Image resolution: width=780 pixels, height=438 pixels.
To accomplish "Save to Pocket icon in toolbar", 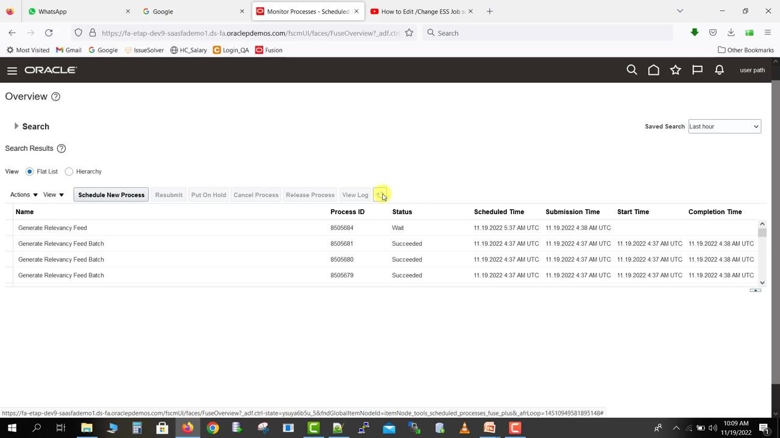I will tap(712, 33).
